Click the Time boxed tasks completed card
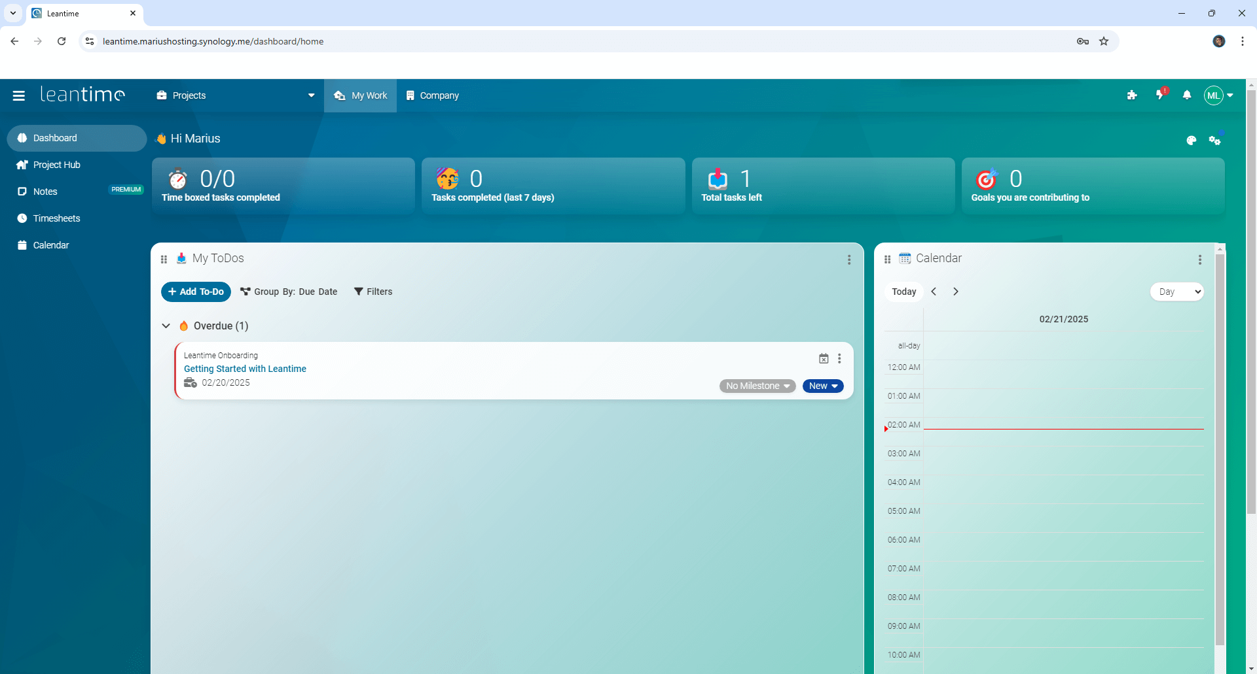 point(283,186)
